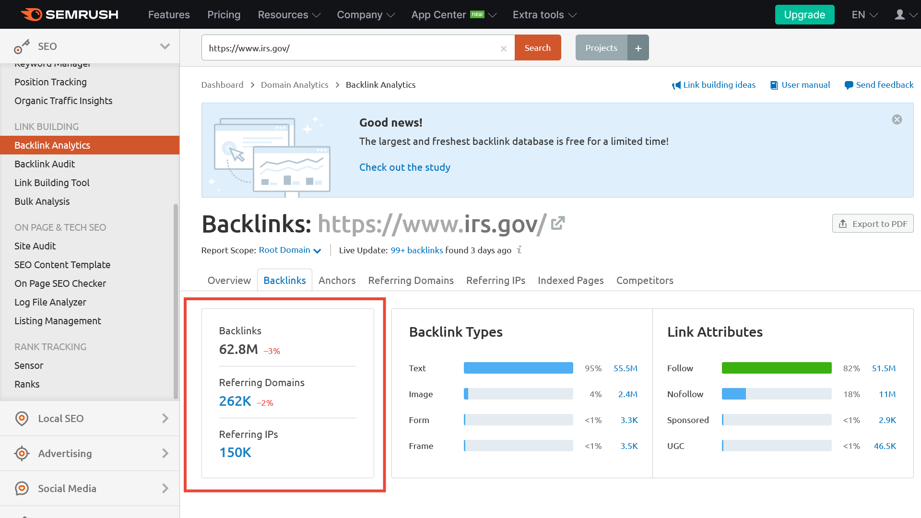The image size is (921, 518).
Task: Click the orange Search button
Action: 537,48
